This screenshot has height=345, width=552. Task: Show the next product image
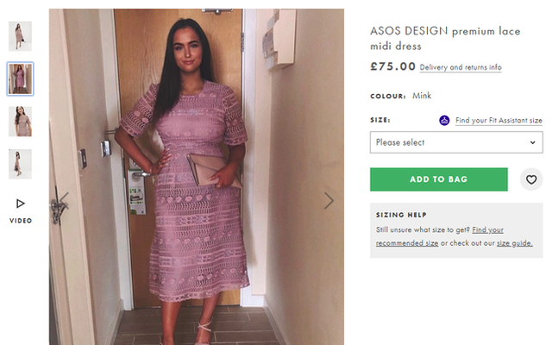pyautogui.click(x=329, y=201)
